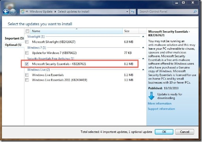Screen dimensions: 202x142
Task: Minimize the Windows Update window
Action: 177,3
